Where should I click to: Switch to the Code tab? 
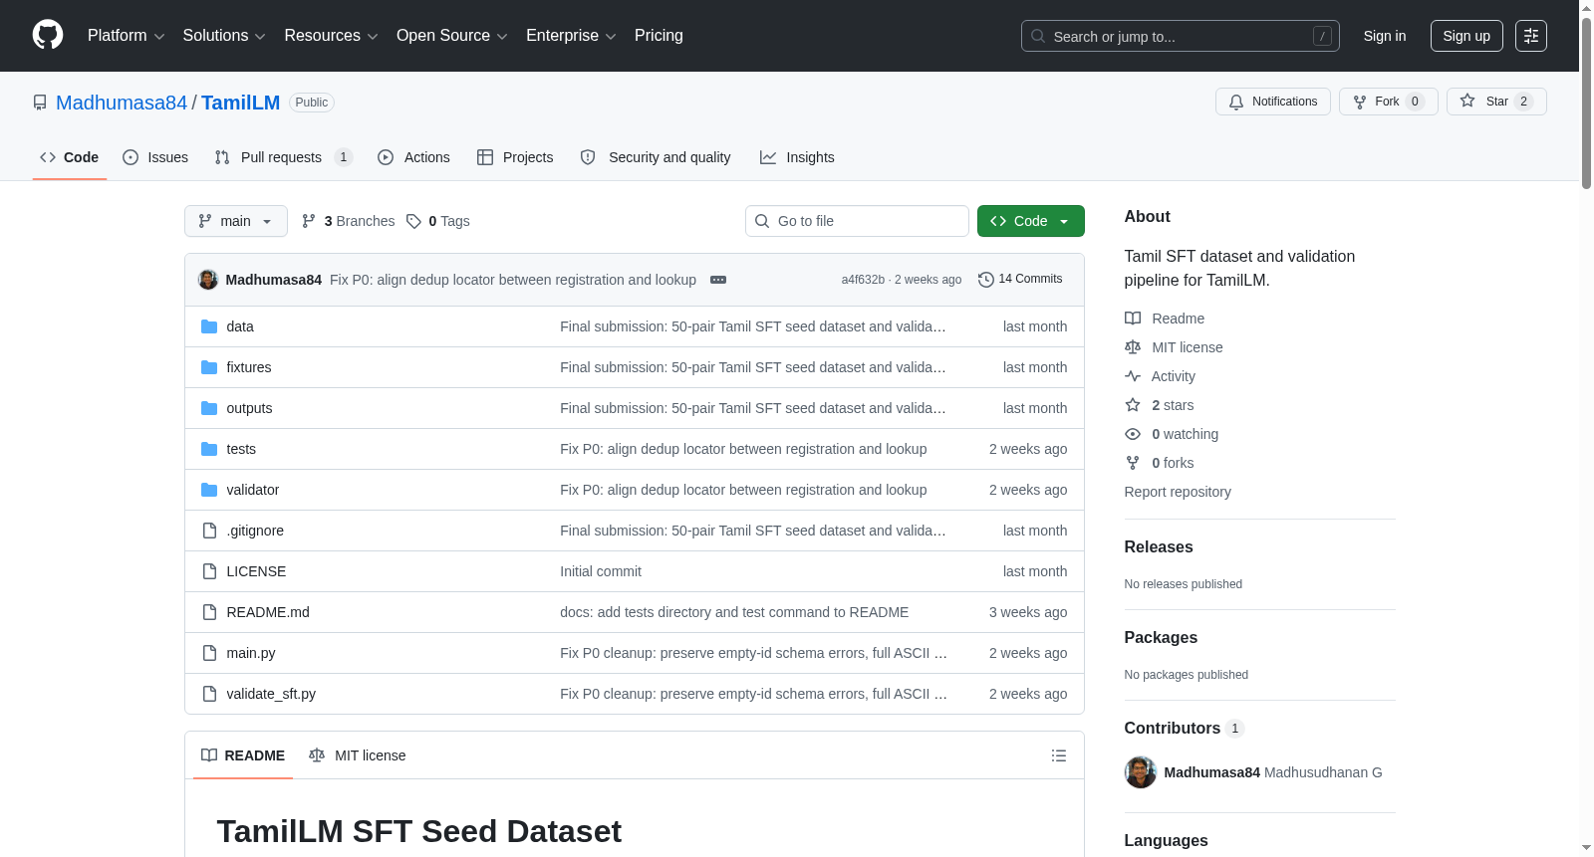[70, 157]
